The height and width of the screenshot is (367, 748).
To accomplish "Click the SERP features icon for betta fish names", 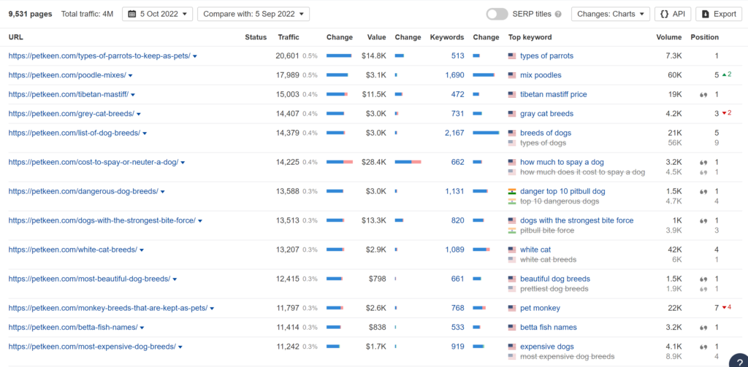I will (x=702, y=328).
